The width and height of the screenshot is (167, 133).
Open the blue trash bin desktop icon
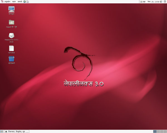[11, 59]
